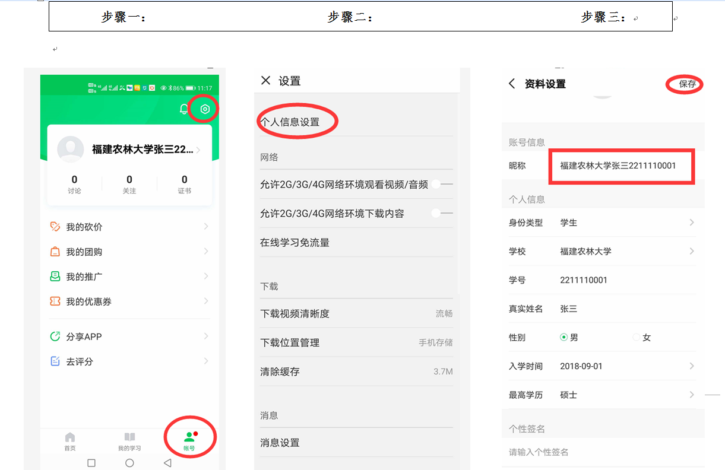Click 我的团购 label
This screenshot has height=470, width=725.
84,252
